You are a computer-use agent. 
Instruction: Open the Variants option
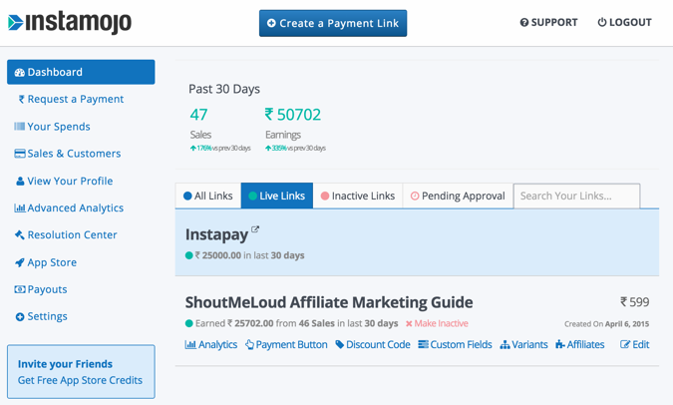click(x=523, y=344)
